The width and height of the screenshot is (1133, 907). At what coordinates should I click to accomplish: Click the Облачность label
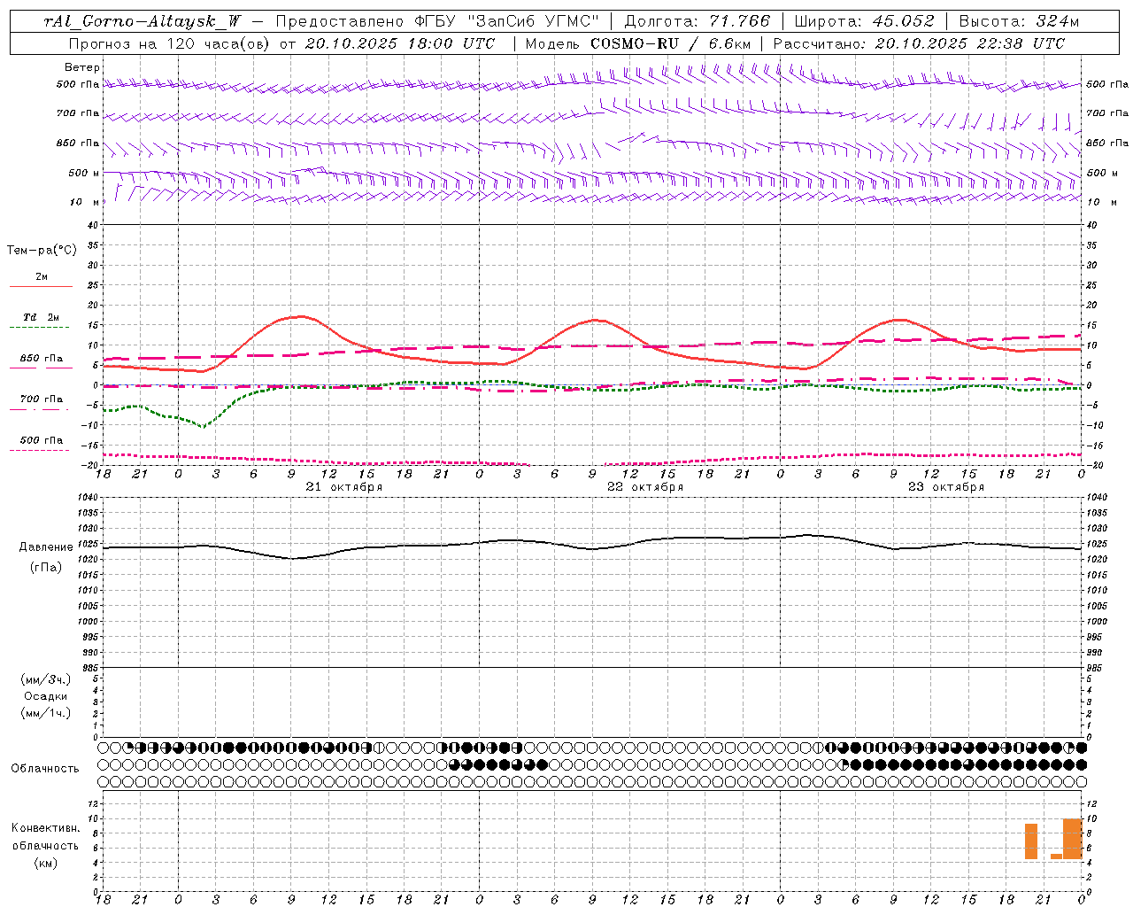[45, 768]
